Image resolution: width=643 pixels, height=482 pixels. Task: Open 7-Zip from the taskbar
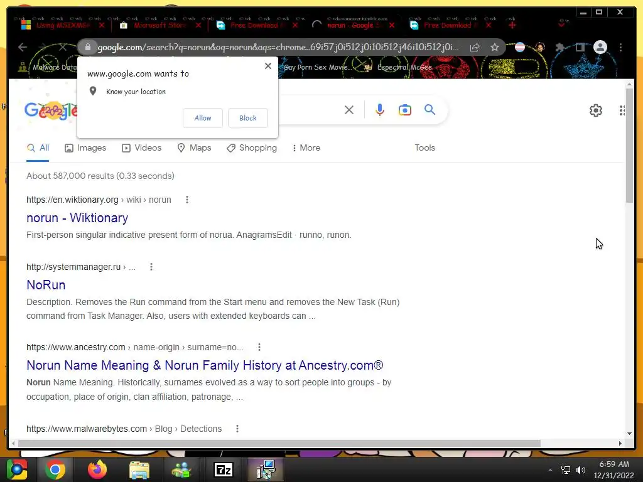click(x=224, y=469)
